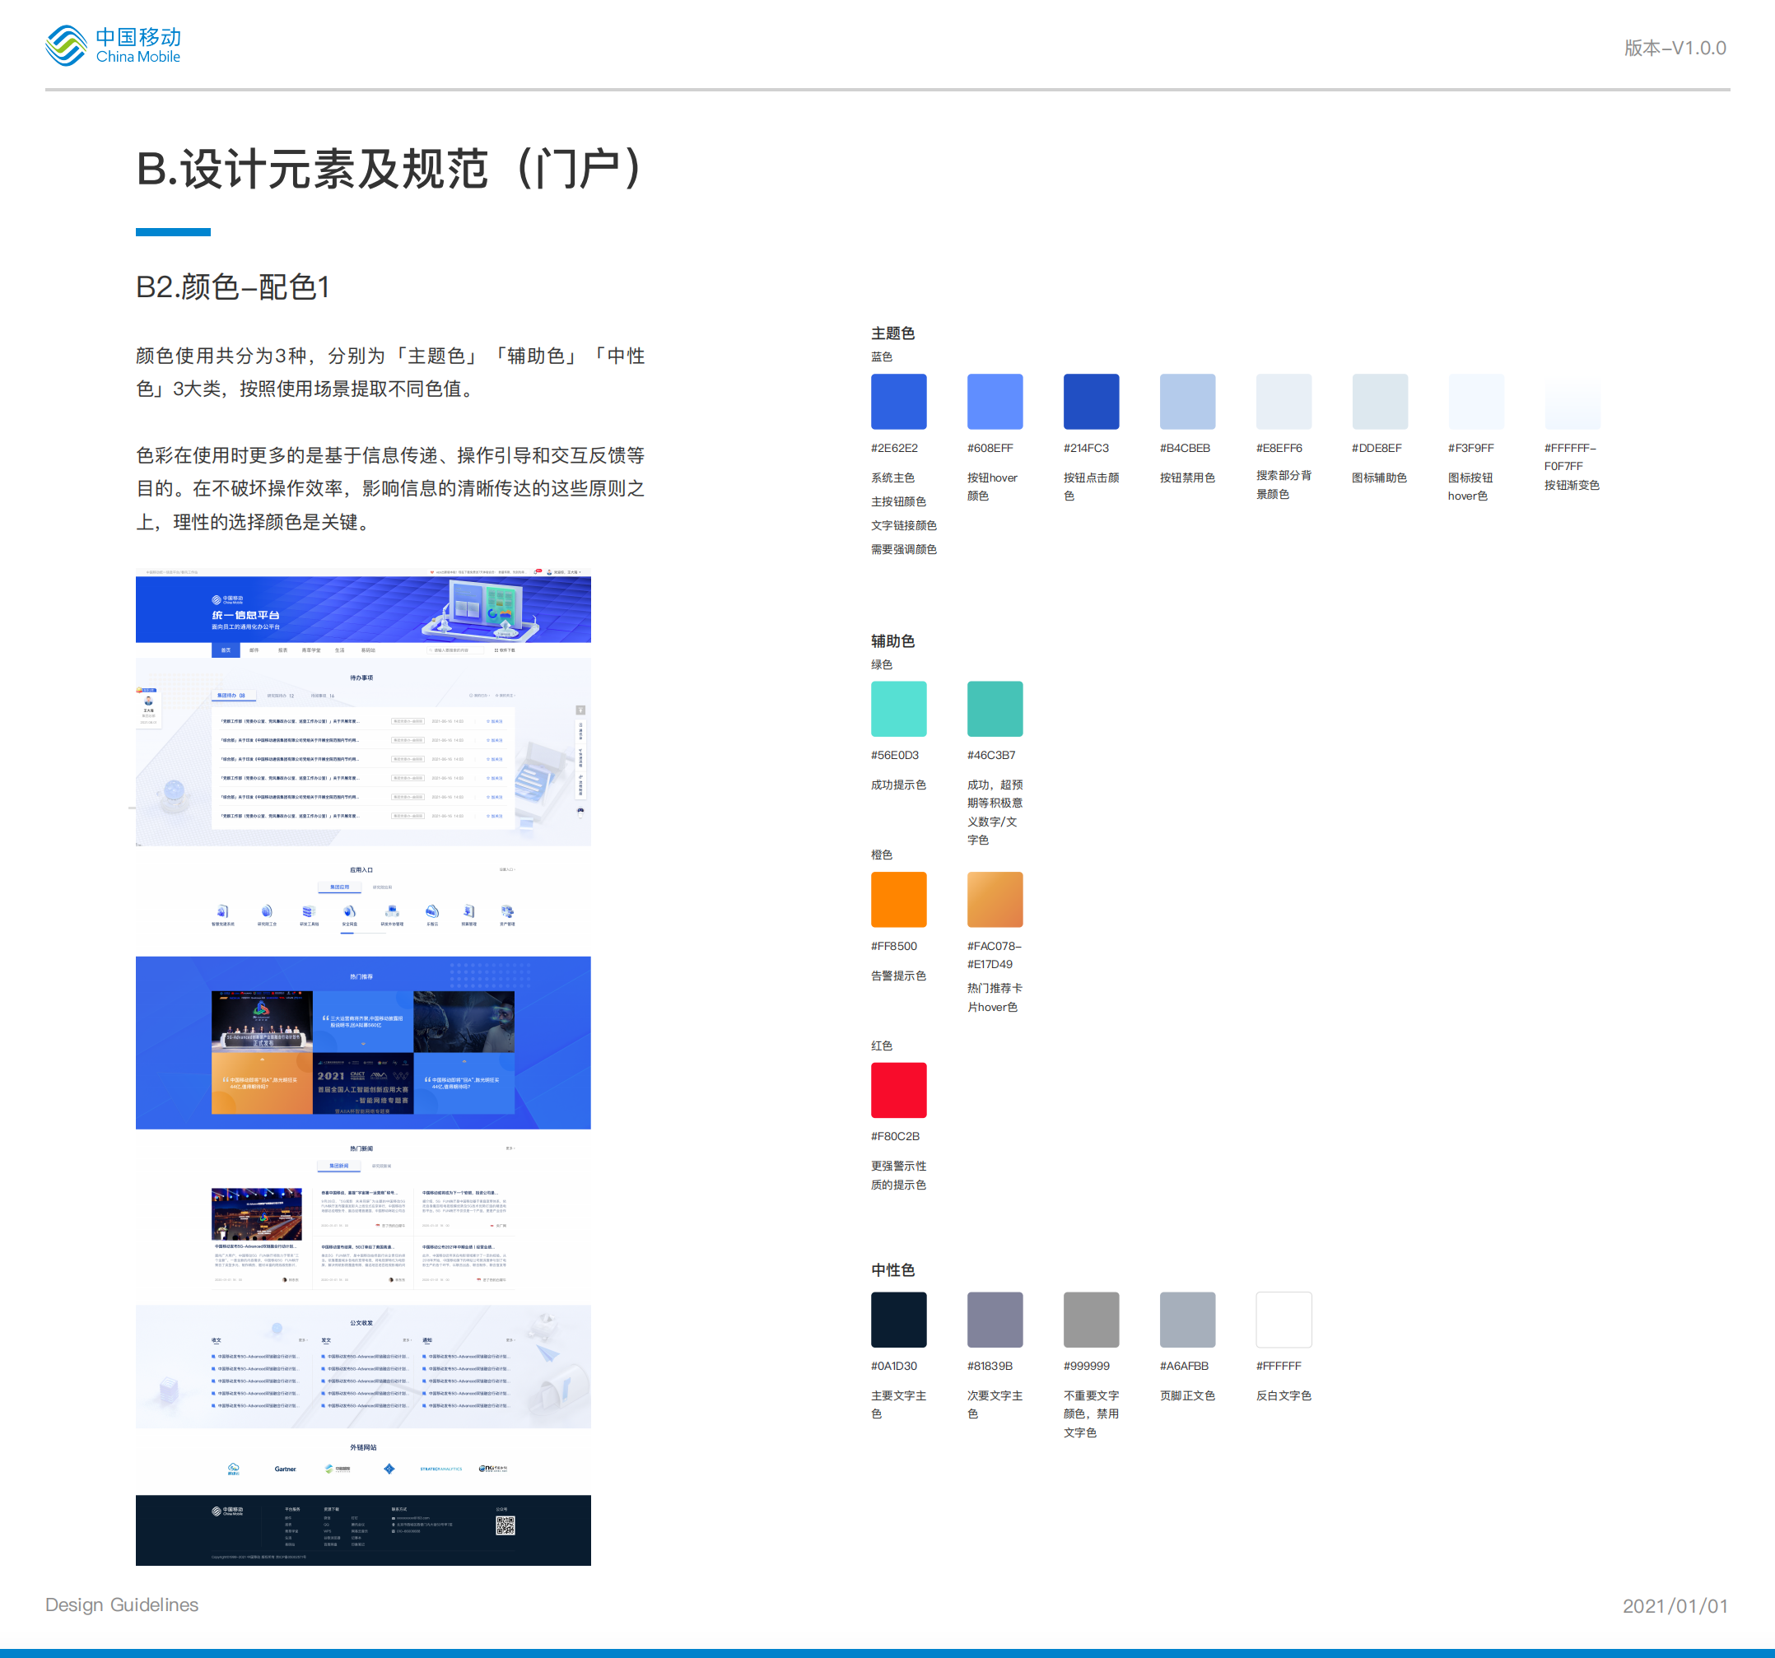
Task: Click the QR code in mockup footer
Action: point(505,1525)
